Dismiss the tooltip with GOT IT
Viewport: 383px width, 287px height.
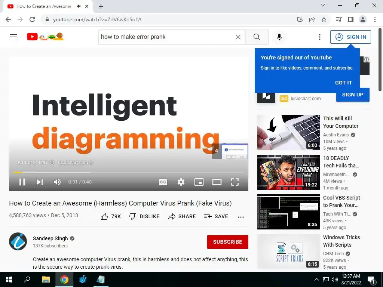pyautogui.click(x=343, y=83)
